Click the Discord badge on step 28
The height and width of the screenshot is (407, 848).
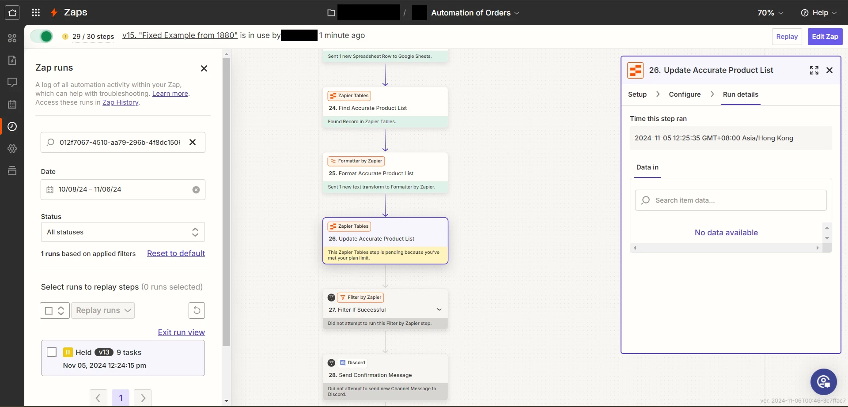pyautogui.click(x=352, y=363)
